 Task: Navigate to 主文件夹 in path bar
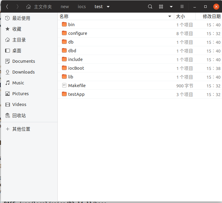pos(39,7)
